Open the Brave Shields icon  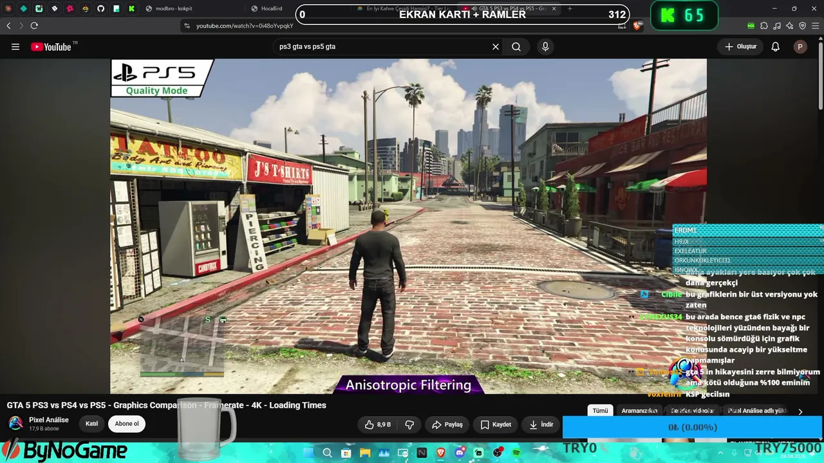[x=637, y=26]
